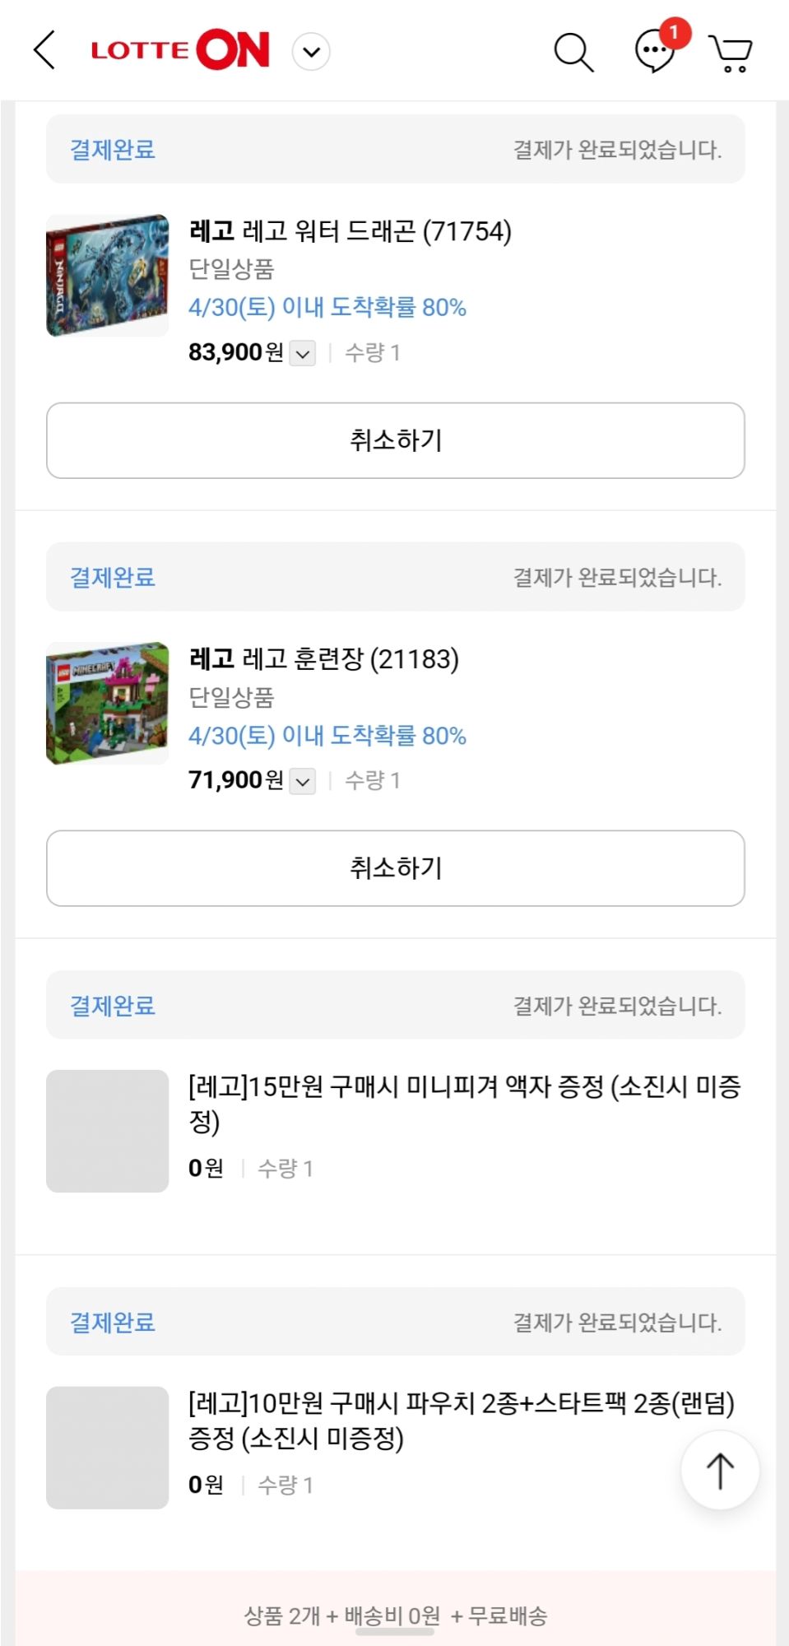Open the Minecraft Training Grounds thumbnail

pyautogui.click(x=107, y=704)
